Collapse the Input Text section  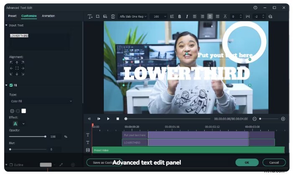[x=6, y=26]
